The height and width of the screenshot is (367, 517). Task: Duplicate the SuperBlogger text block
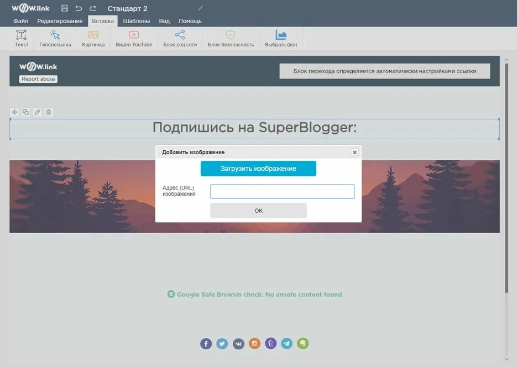25,112
